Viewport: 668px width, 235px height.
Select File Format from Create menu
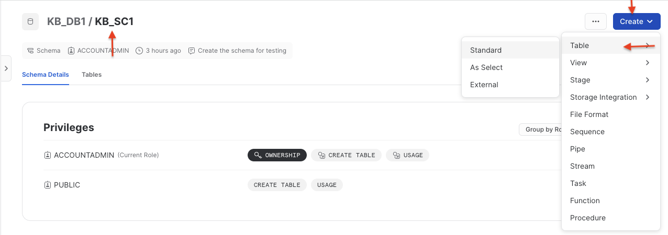click(x=589, y=114)
